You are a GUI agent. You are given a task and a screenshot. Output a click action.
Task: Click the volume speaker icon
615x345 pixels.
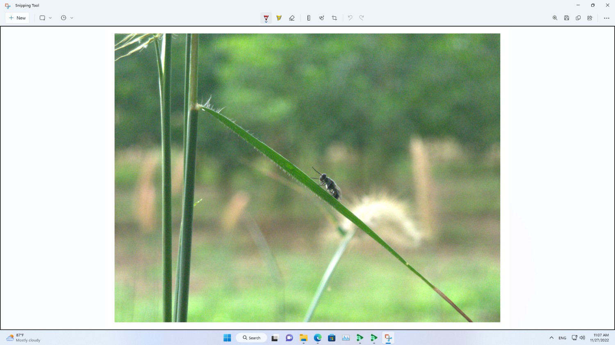582,338
